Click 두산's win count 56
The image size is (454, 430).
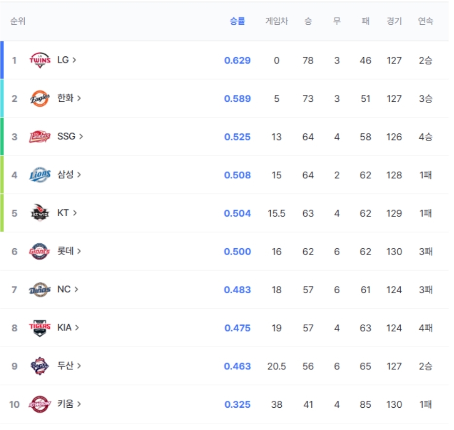(308, 366)
